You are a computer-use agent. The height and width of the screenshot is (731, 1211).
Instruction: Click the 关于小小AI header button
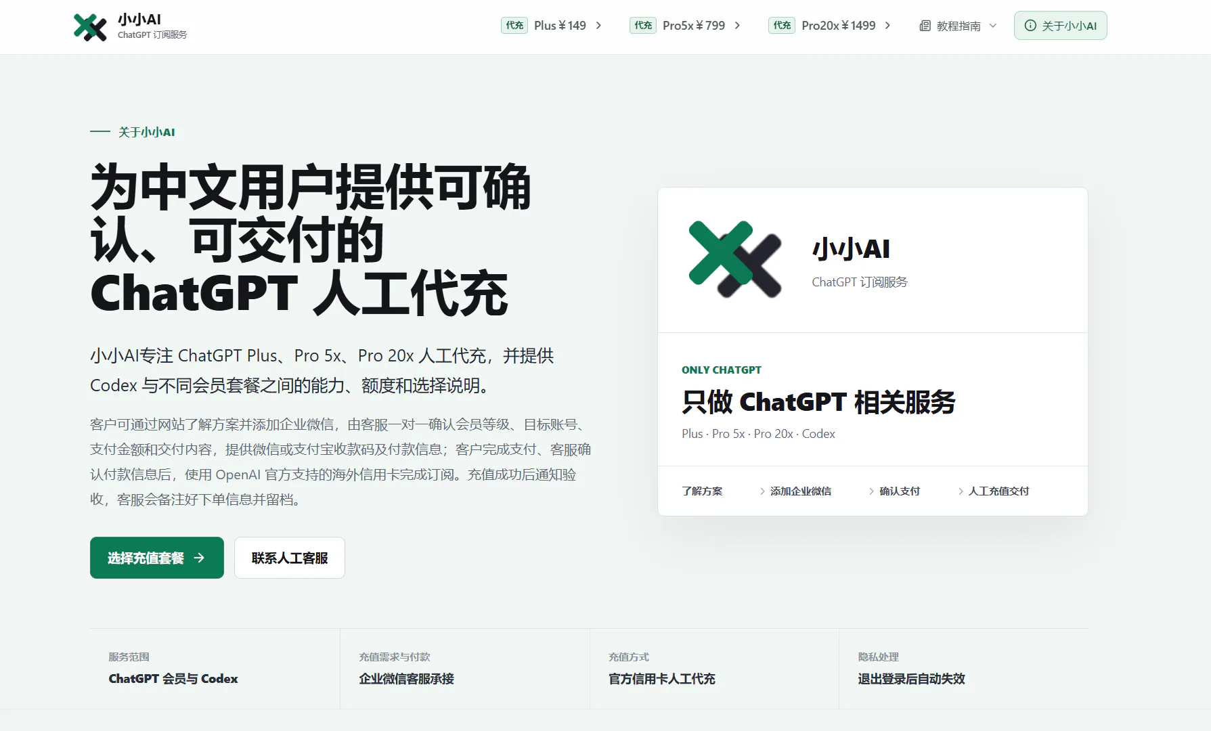tap(1060, 26)
